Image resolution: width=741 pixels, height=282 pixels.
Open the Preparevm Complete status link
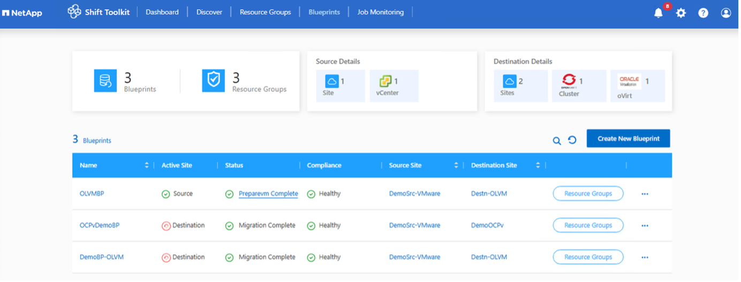tap(268, 194)
